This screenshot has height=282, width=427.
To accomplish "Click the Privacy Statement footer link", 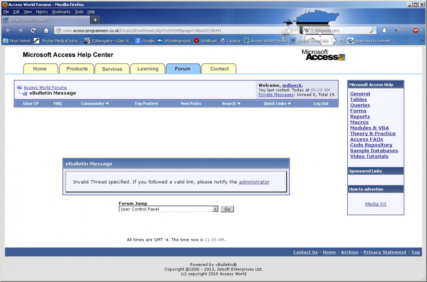I will (x=385, y=252).
